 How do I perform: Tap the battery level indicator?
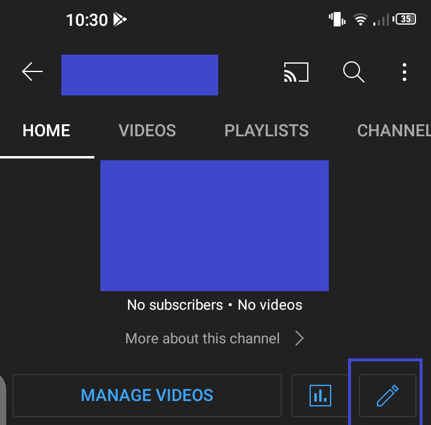pos(405,19)
